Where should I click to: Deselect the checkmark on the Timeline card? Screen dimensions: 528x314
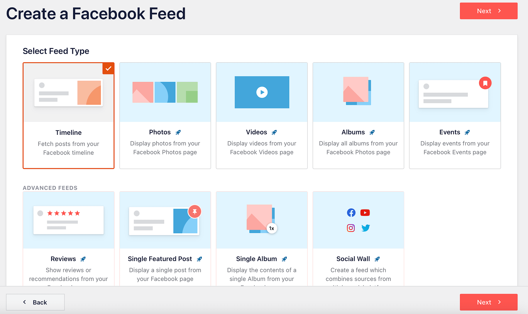click(108, 68)
